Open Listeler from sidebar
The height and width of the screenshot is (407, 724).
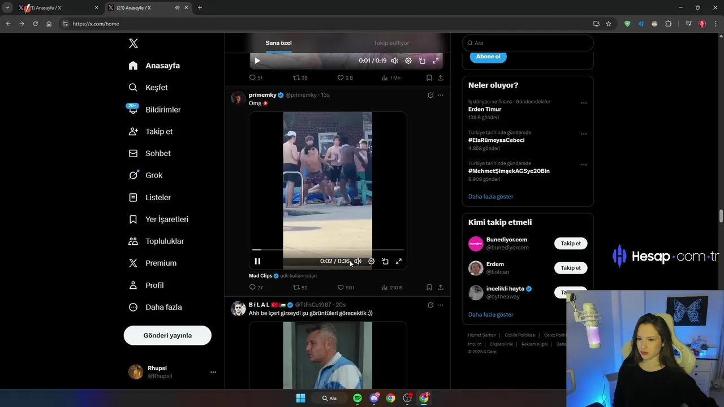[x=149, y=197]
